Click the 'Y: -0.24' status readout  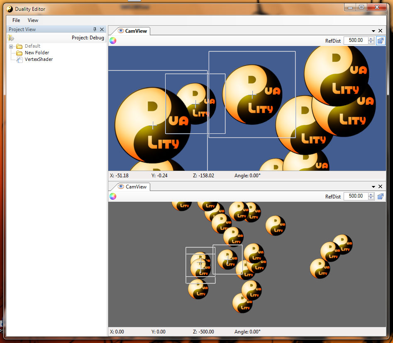pyautogui.click(x=159, y=176)
